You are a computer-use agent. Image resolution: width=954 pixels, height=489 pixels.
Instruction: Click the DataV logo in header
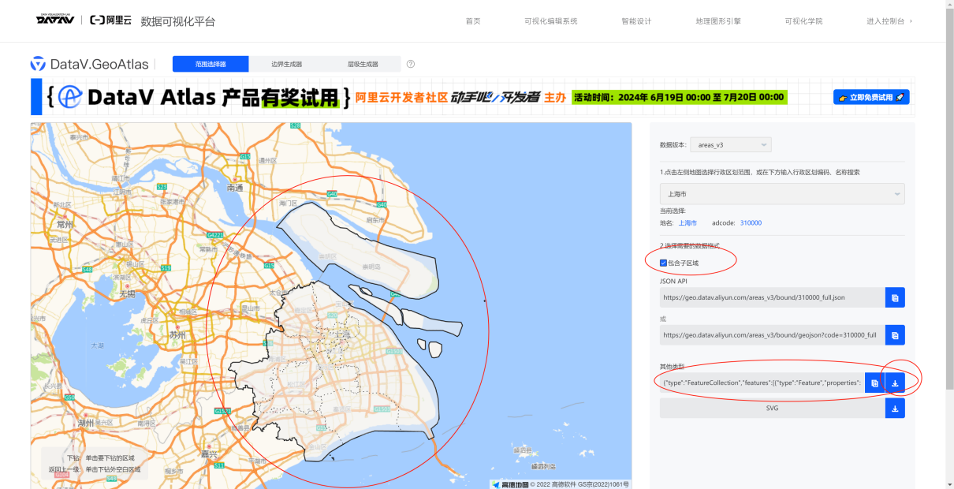(55, 20)
